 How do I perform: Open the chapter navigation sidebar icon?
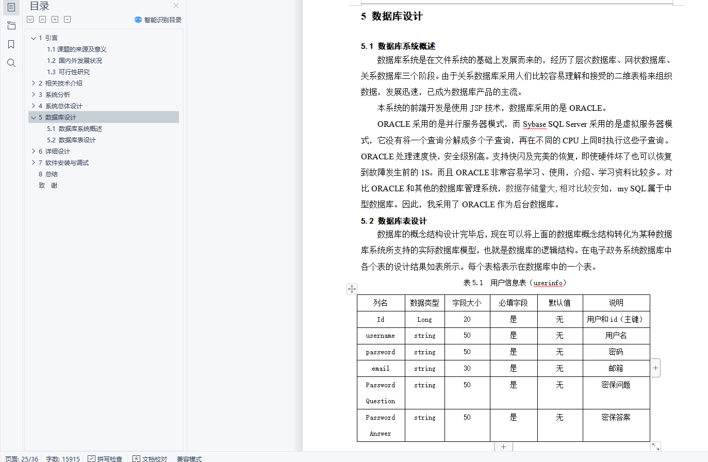(11, 26)
